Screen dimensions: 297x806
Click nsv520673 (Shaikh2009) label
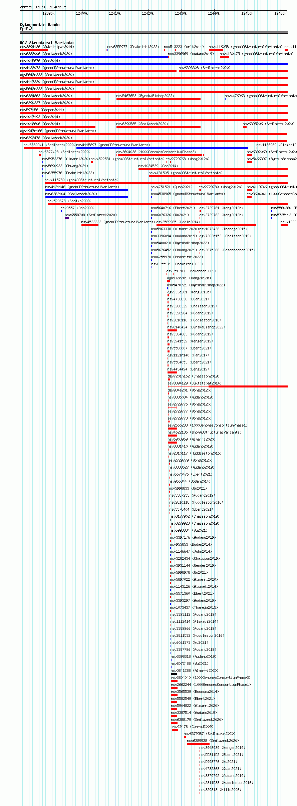69,201
